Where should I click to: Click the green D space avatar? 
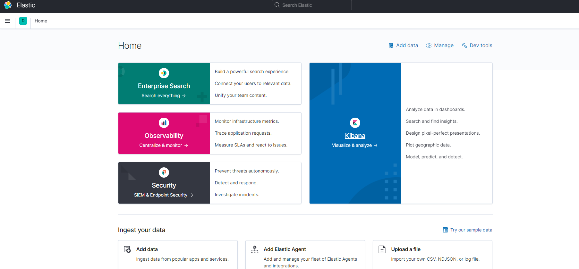23,21
